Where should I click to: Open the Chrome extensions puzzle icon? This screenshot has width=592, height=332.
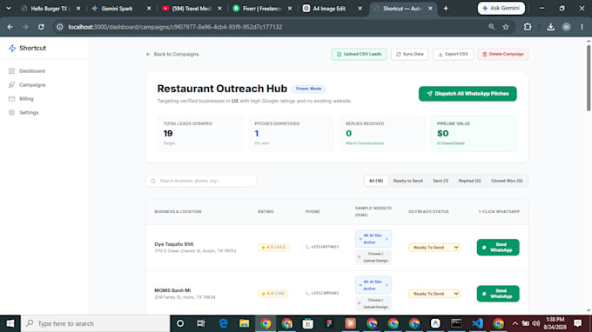(528, 27)
